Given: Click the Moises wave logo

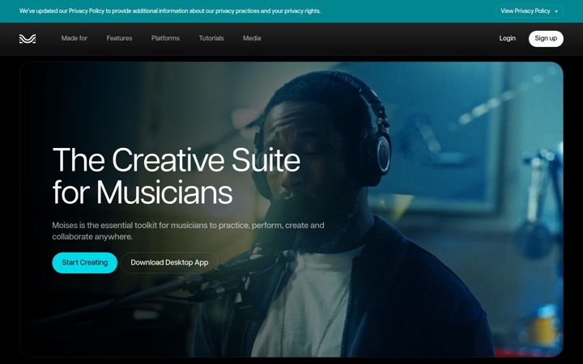Looking at the screenshot, I should tap(28, 39).
